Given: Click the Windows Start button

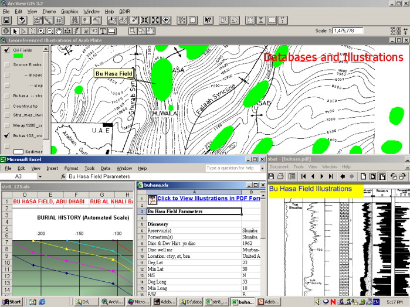Looking at the screenshot, I should [x=12, y=302].
